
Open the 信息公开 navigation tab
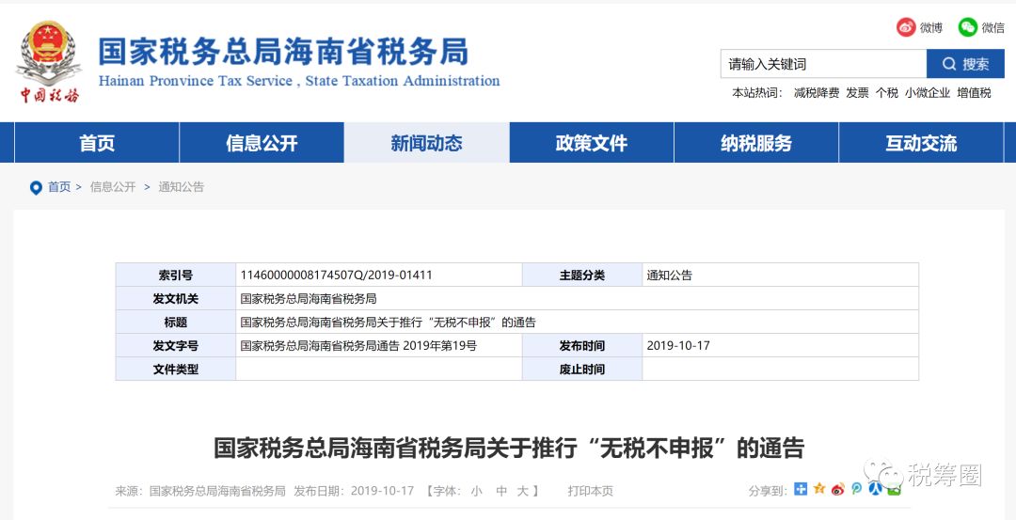coord(262,143)
